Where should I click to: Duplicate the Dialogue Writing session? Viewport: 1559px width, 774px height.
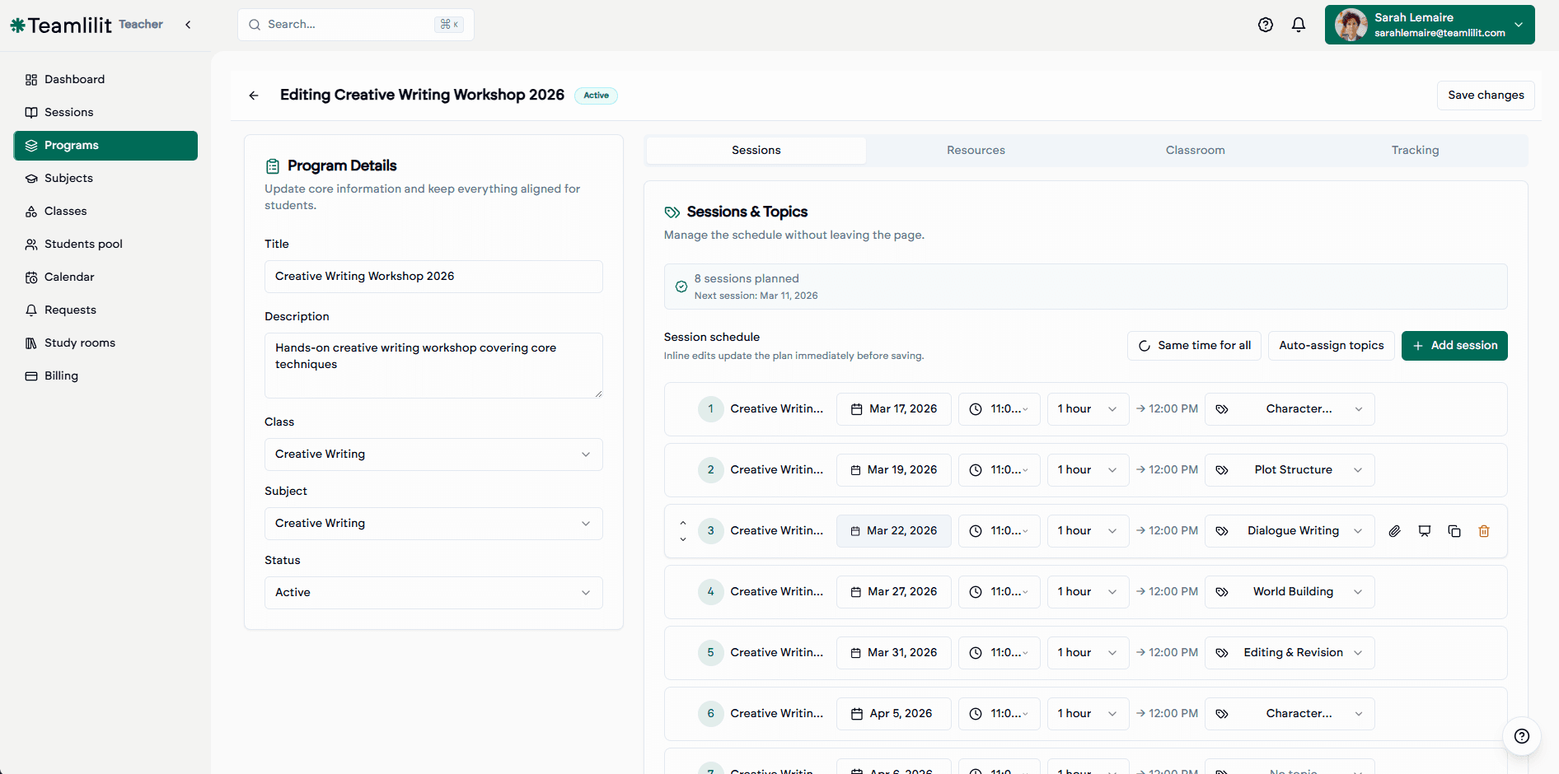click(1454, 531)
